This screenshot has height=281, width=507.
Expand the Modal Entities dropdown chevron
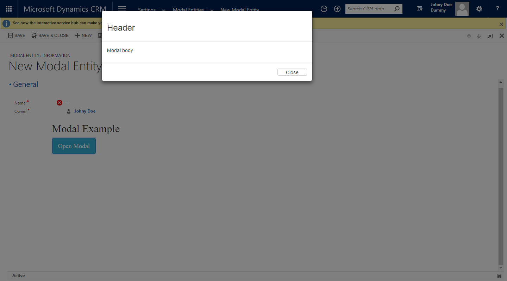pos(212,10)
